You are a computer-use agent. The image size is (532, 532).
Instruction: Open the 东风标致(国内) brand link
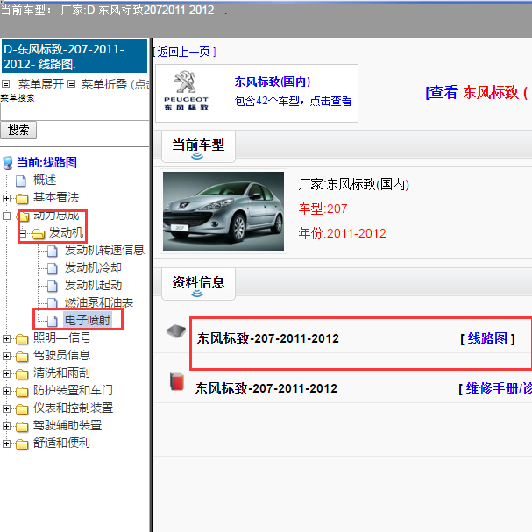(x=272, y=82)
